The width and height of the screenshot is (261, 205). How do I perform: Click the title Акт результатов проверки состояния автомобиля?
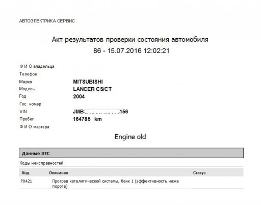point(130,40)
